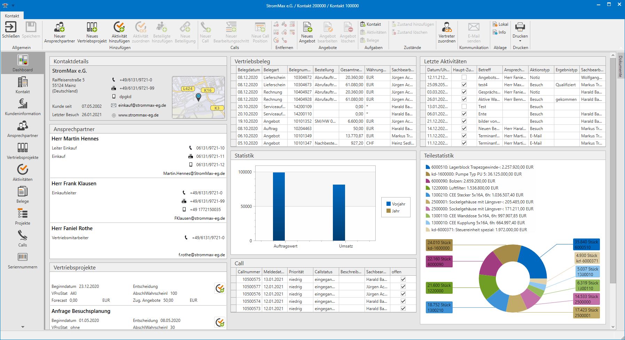This screenshot has width=625, height=340.
Task: Toggle Haupt-Zuordnung checkbox for activity test4
Action: point(464,84)
